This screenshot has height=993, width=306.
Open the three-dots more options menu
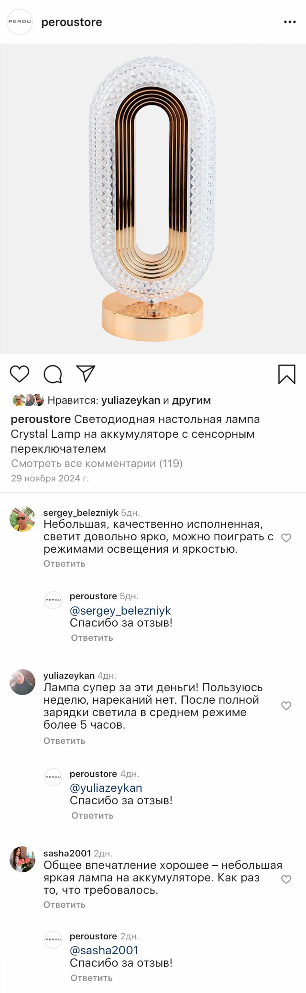[x=290, y=22]
